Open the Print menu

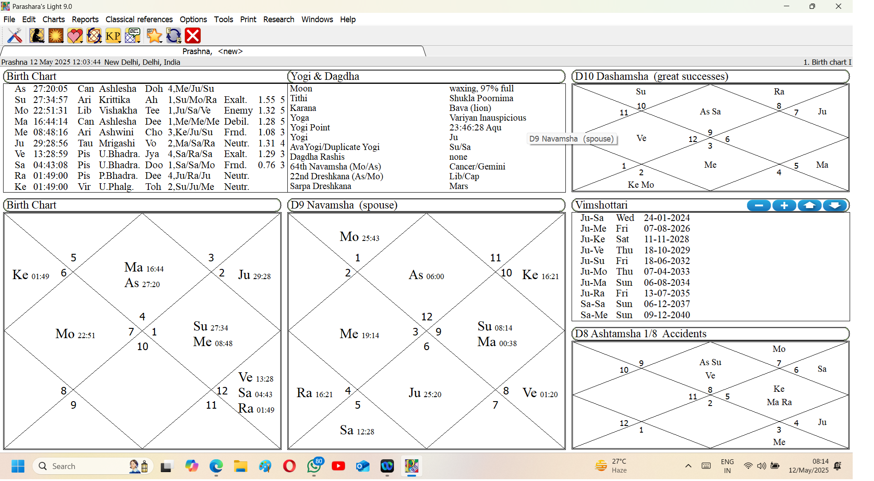click(x=248, y=20)
